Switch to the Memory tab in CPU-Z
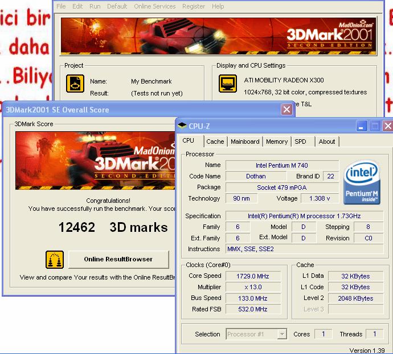Viewport: 393px width, 354px height. [x=277, y=141]
